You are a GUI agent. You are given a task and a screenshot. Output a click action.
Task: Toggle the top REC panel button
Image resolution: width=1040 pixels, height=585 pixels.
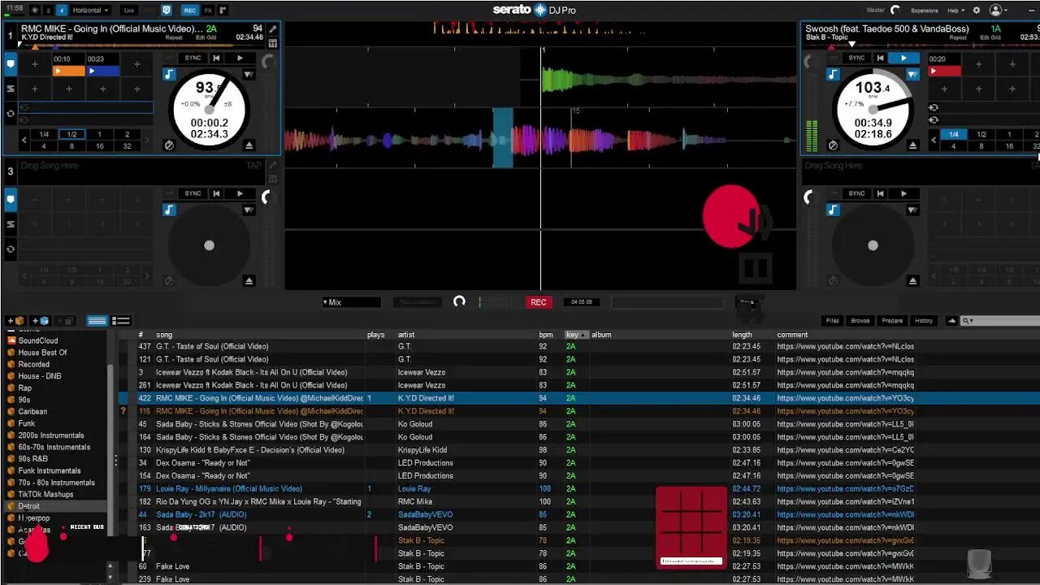[x=189, y=11]
